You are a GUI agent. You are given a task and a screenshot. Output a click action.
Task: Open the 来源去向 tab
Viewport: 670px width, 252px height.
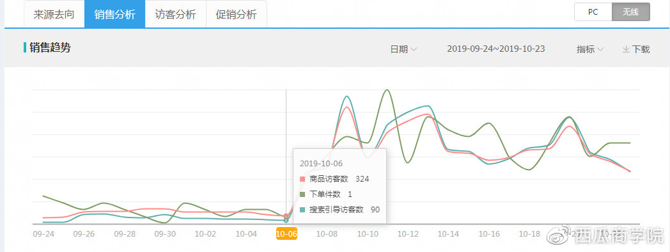tap(54, 15)
